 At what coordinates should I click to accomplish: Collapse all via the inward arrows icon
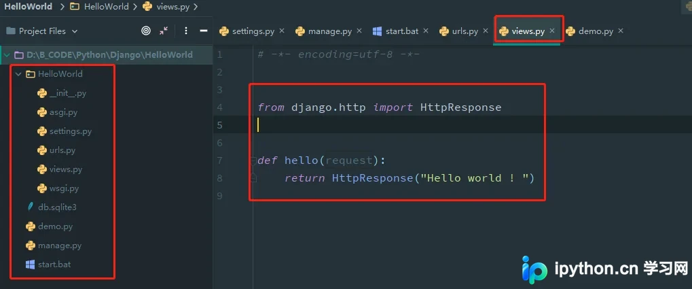(164, 31)
